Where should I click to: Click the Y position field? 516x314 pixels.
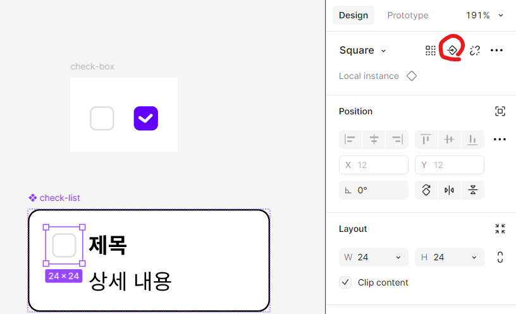point(449,165)
